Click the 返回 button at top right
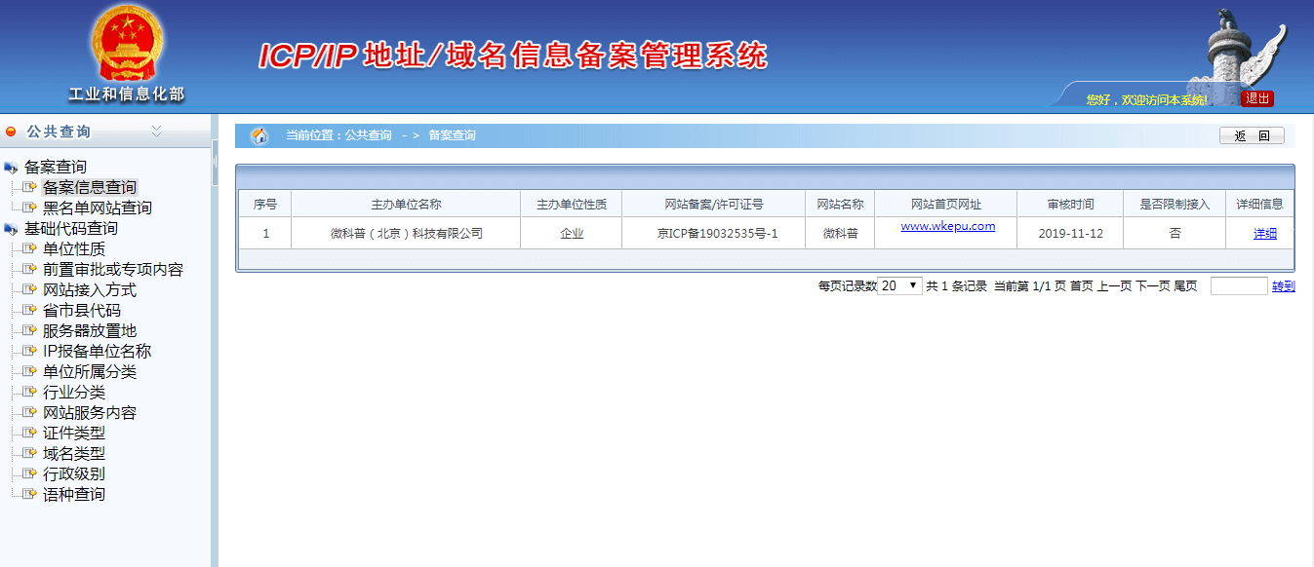 coord(1252,134)
